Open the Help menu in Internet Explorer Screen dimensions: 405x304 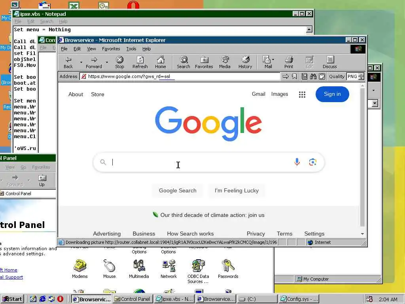[x=146, y=49]
